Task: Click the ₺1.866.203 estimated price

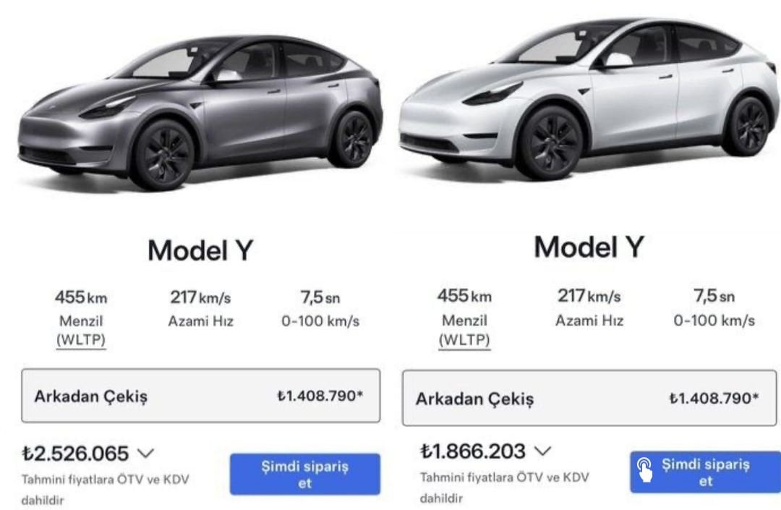Action: [x=472, y=451]
